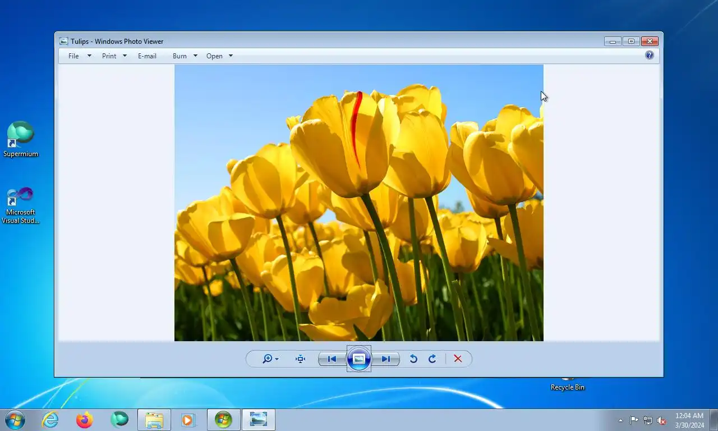Viewport: 718px width, 431px height.
Task: Start the slide show
Action: pyautogui.click(x=359, y=359)
